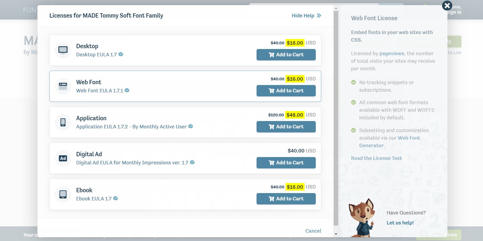The image size is (483, 241).
Task: Click the Ebook tablet icon
Action: coord(63,194)
